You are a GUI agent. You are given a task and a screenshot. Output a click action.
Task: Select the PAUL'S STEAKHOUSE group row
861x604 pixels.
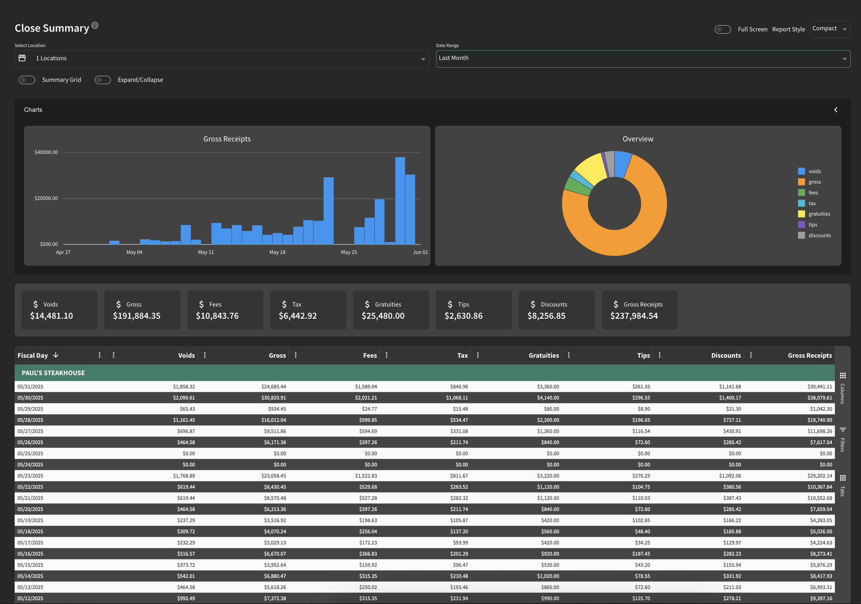425,373
